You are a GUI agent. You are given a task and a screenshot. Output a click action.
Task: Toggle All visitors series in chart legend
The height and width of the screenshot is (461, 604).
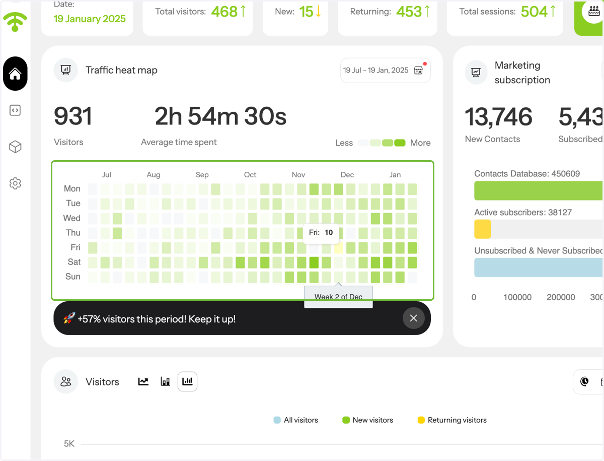296,420
